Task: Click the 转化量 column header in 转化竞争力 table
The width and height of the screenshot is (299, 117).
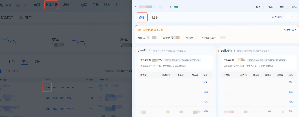Action: point(268,75)
